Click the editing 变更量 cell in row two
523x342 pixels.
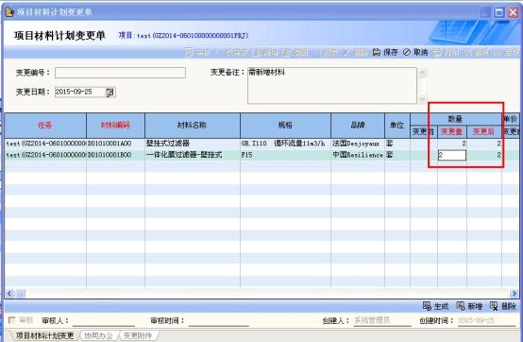[x=452, y=155]
